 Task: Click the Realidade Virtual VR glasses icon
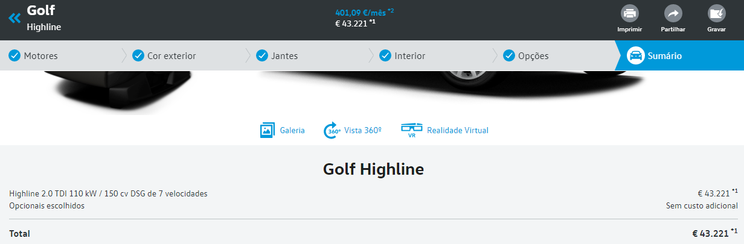tap(412, 130)
